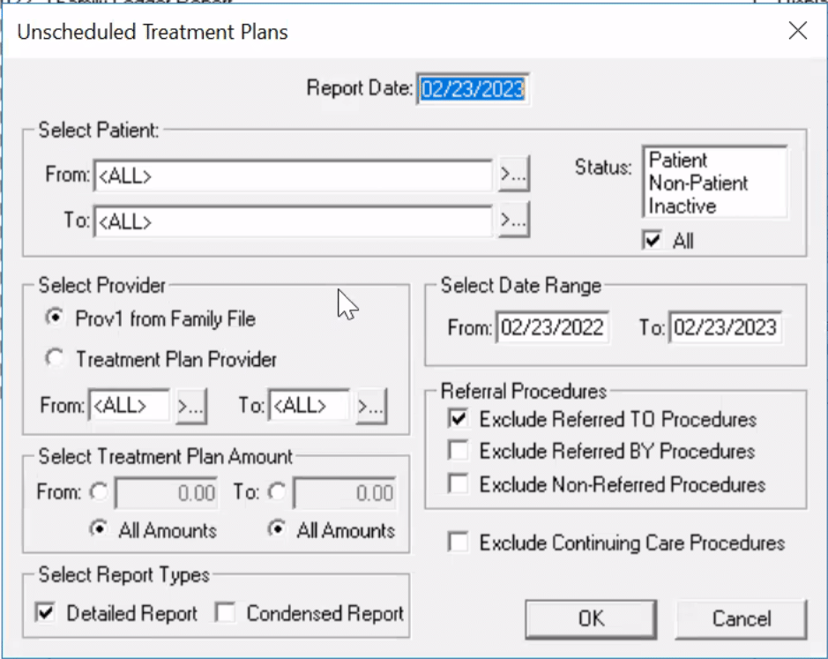
Task: Click the To amount 0.00 field
Action: [x=344, y=493]
